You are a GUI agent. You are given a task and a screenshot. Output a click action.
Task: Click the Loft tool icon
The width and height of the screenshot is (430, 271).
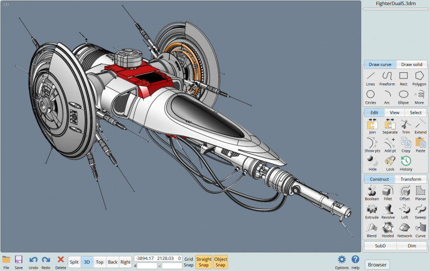(404, 212)
